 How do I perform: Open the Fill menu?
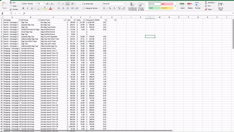point(208,6)
